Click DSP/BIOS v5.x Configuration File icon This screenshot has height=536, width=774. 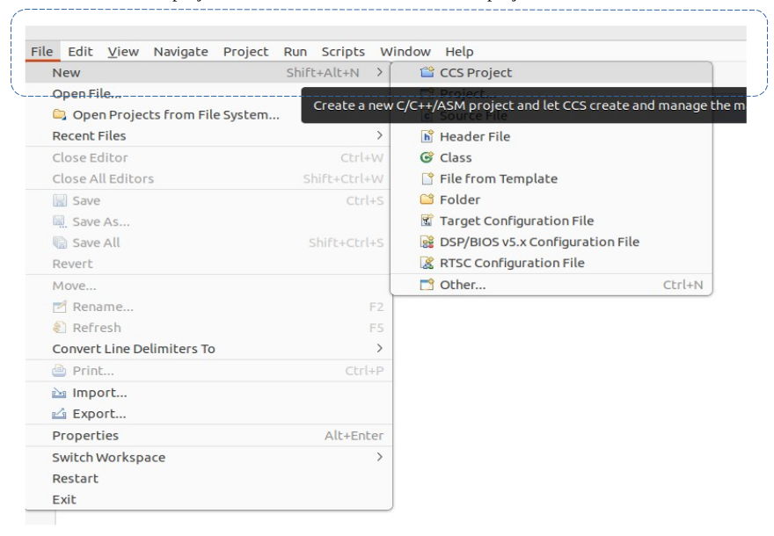point(427,242)
